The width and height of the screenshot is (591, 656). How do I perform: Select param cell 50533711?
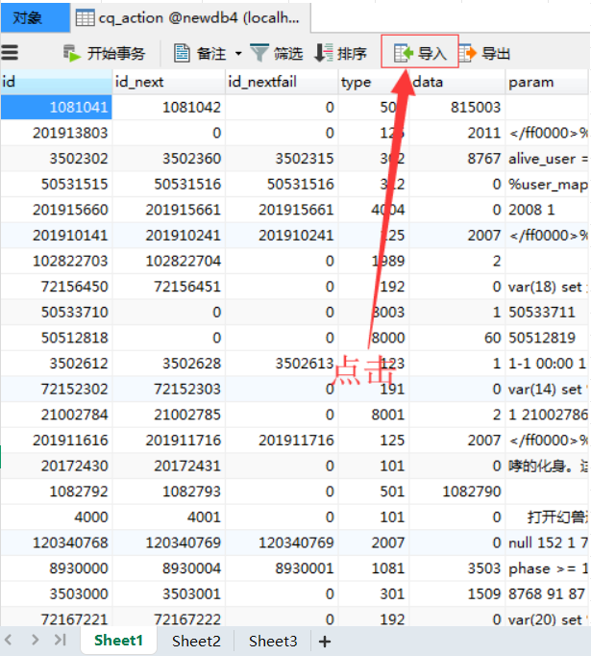pyautogui.click(x=548, y=312)
